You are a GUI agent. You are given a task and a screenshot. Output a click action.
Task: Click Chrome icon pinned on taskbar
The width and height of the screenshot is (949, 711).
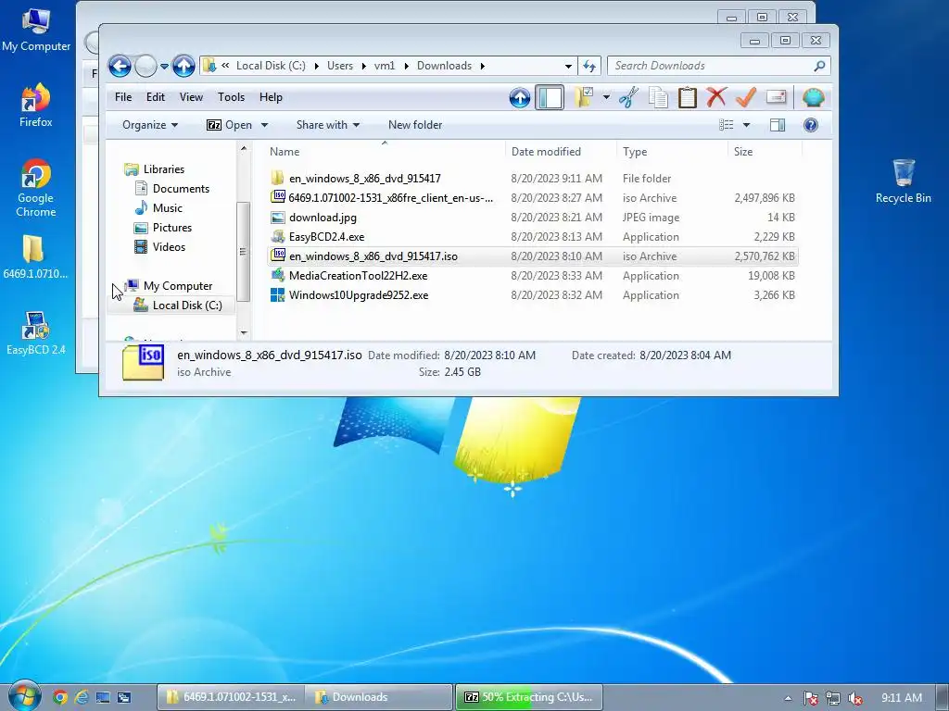pyautogui.click(x=59, y=697)
